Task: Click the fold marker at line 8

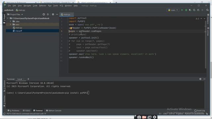Action: pos(68,41)
